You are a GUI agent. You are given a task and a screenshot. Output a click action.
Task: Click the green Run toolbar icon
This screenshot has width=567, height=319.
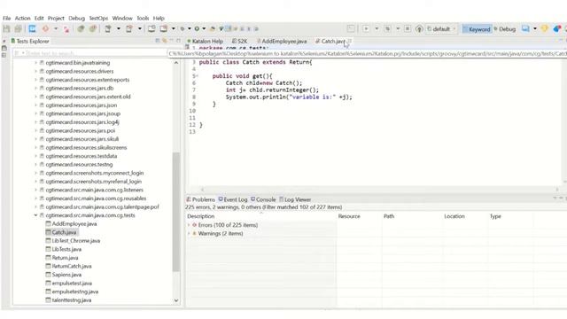pyautogui.click(x=197, y=29)
